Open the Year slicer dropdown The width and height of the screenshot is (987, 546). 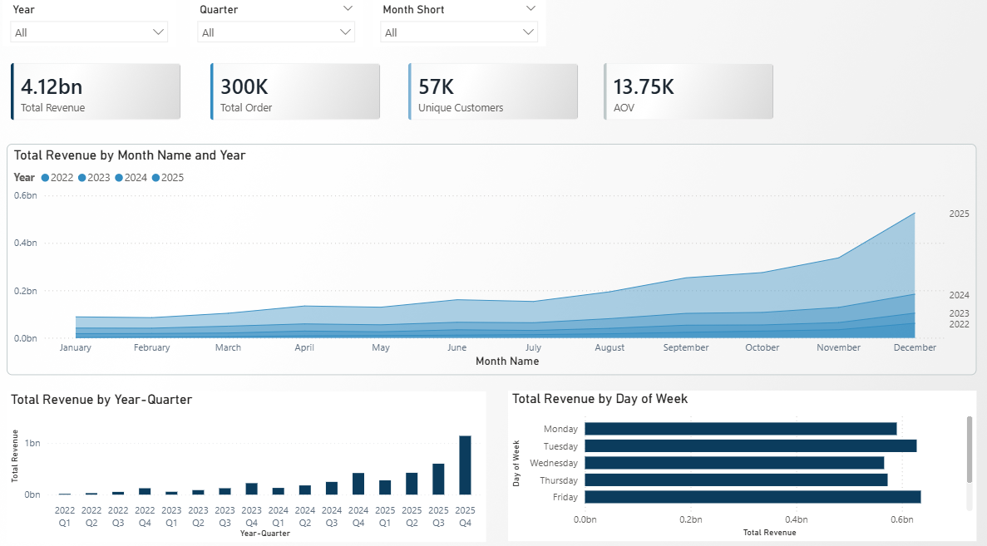point(89,32)
